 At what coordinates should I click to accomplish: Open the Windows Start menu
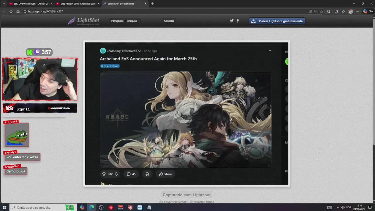coord(5,207)
